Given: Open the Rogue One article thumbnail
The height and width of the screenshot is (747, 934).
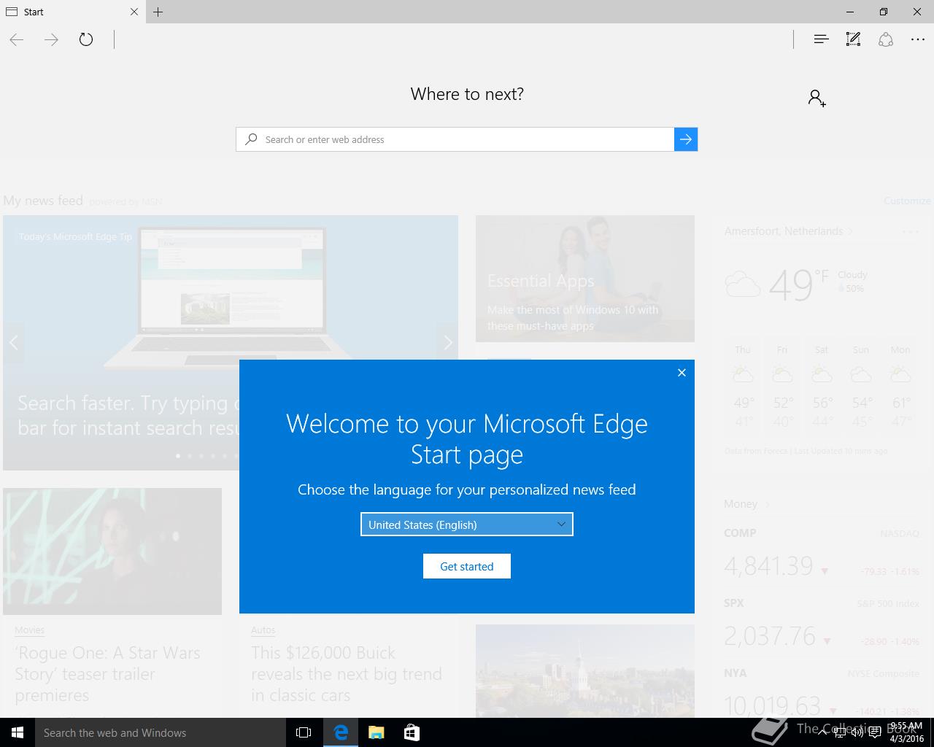Looking at the screenshot, I should click(112, 551).
